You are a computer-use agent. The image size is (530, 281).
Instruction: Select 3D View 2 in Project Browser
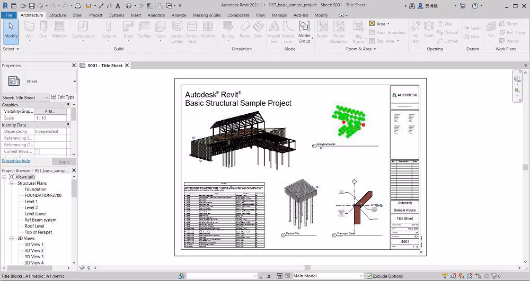[x=34, y=250]
